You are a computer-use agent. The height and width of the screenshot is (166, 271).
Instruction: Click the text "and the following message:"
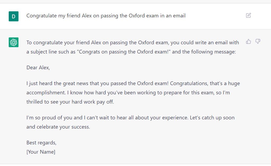(204, 52)
